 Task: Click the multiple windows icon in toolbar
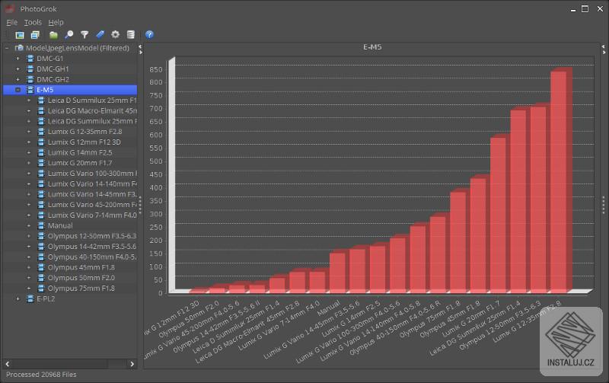click(35, 35)
